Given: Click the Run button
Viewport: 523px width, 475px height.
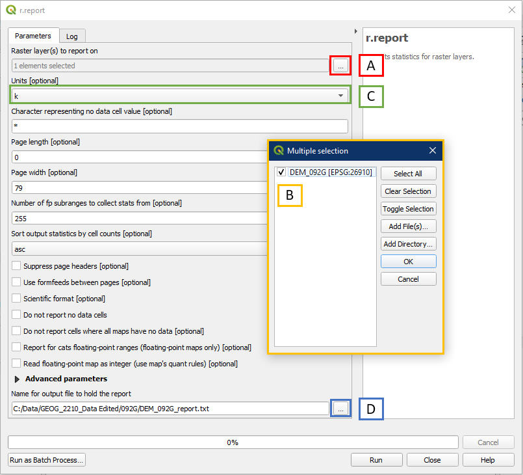Looking at the screenshot, I should (376, 460).
